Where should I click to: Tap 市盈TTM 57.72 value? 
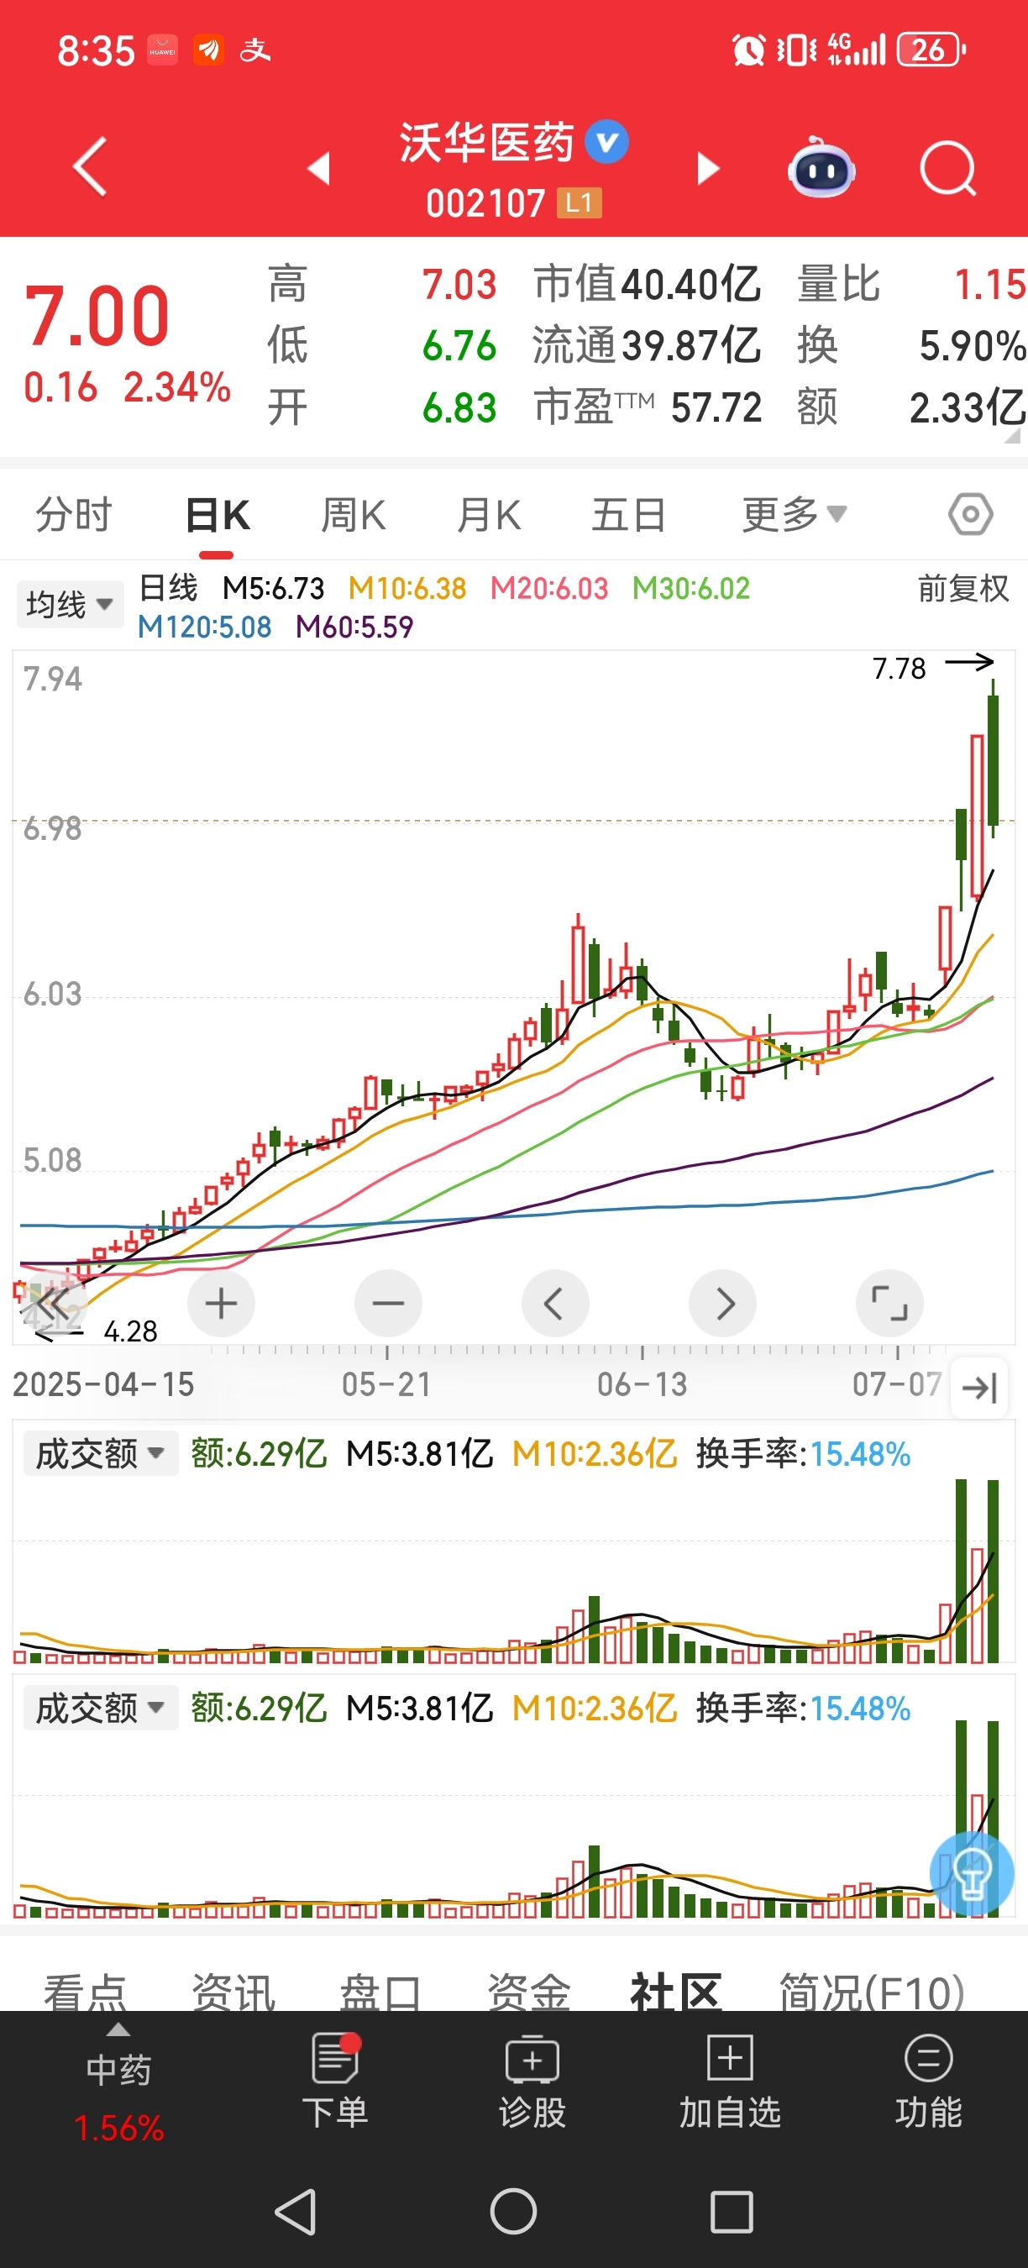648,407
